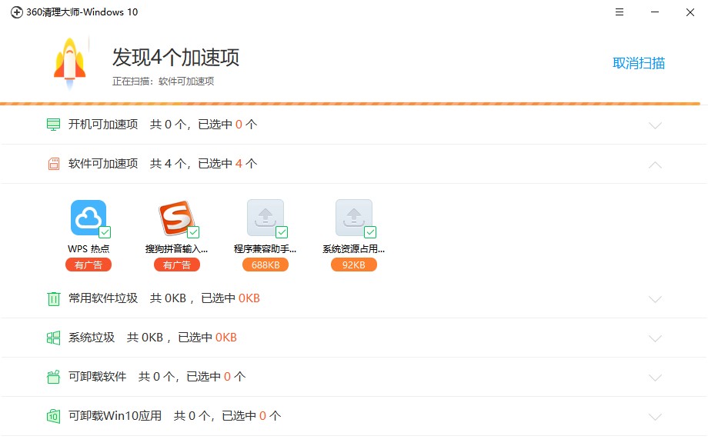Screen dimensions: 708x446
Task: Click the 有广告 tag under WPS 热点
Action: (88, 265)
